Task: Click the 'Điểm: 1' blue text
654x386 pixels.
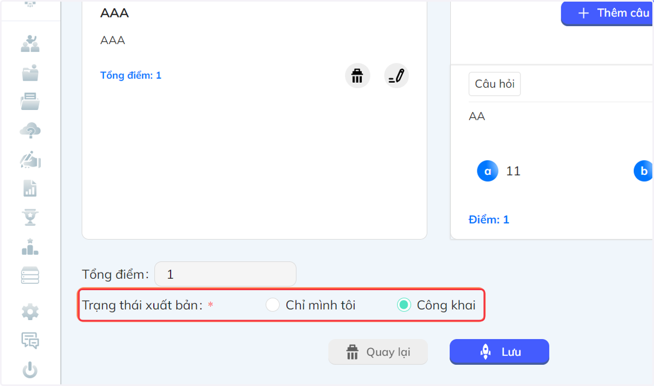Action: [489, 220]
